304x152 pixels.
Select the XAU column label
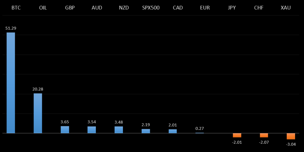point(286,8)
